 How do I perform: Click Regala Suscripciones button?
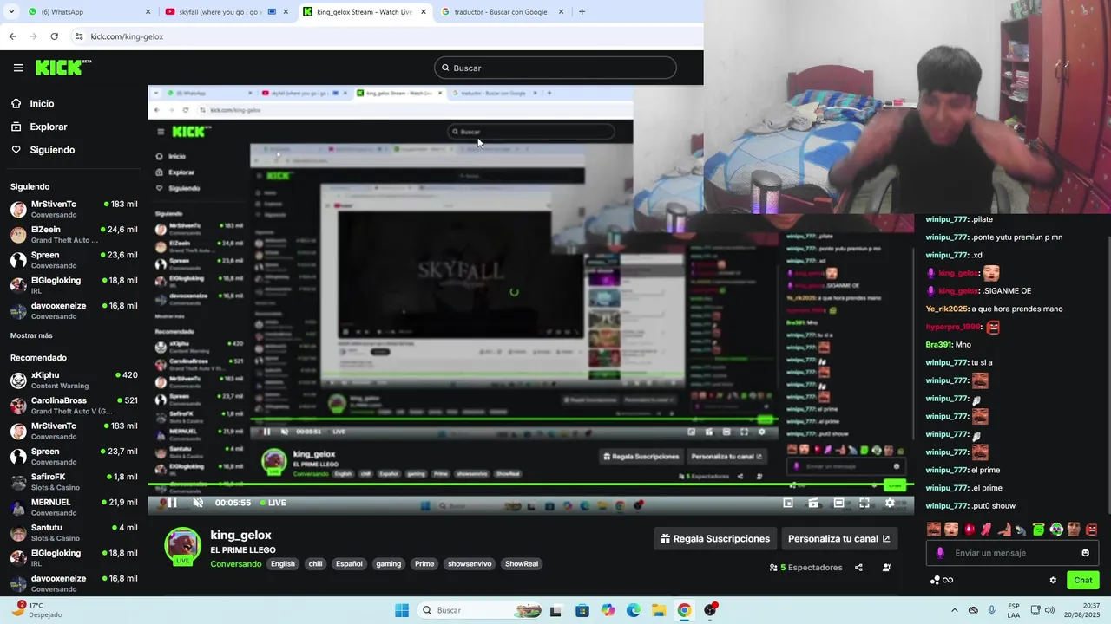pos(714,539)
